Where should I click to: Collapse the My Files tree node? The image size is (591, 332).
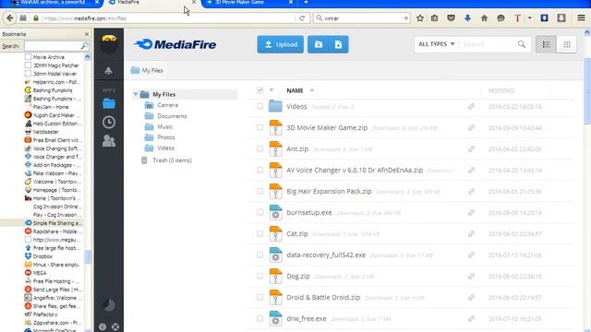point(136,94)
